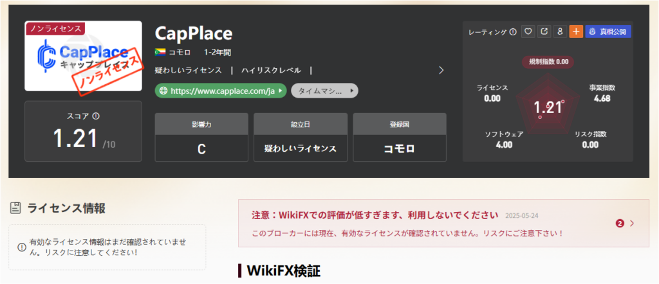Click info icon next to スコア
The width and height of the screenshot is (659, 284).
click(96, 116)
